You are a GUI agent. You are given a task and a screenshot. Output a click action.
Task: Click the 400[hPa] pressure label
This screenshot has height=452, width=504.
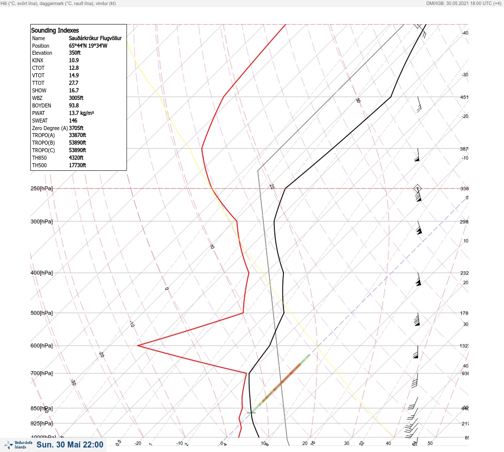pyautogui.click(x=42, y=273)
